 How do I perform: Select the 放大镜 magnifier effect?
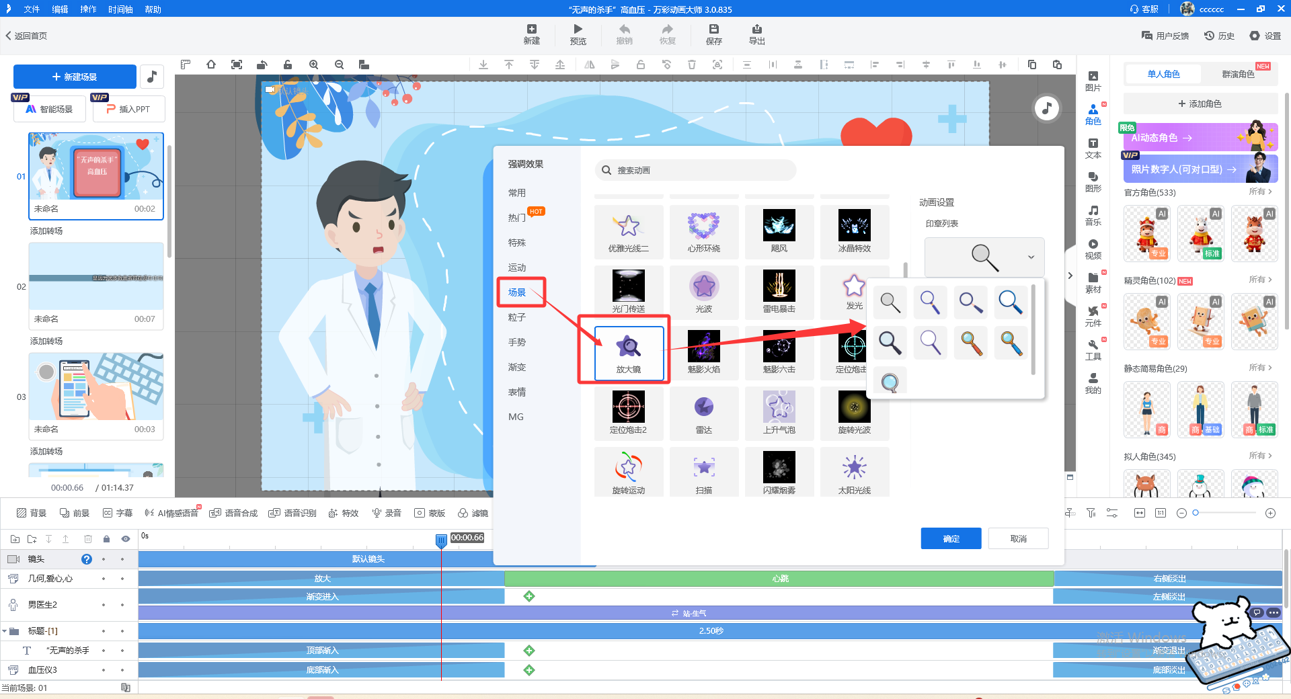628,352
